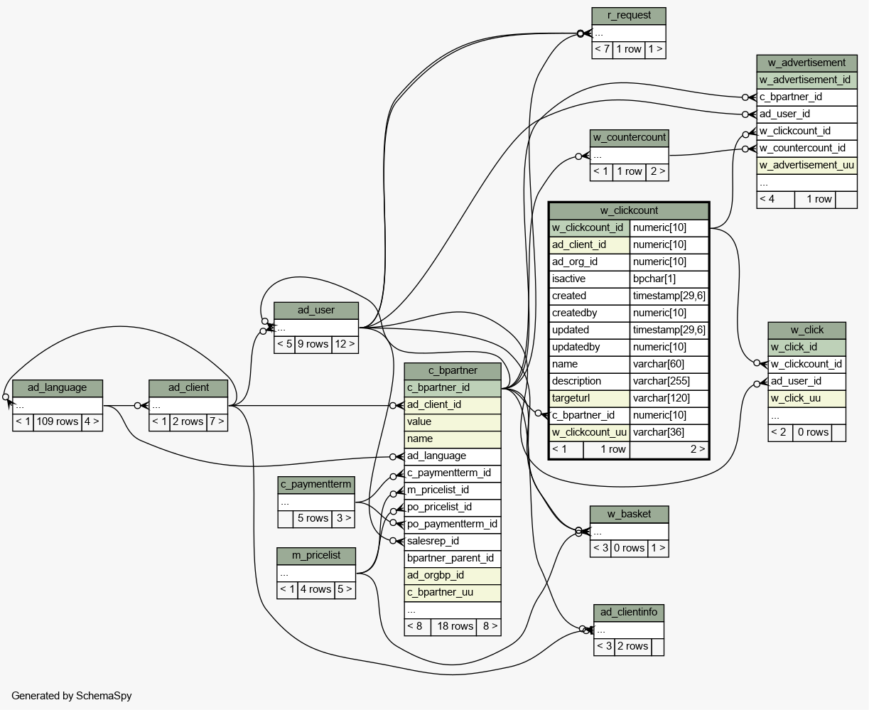869x710 pixels.
Task: Click the varchar[255] type cell
Action: click(669, 381)
